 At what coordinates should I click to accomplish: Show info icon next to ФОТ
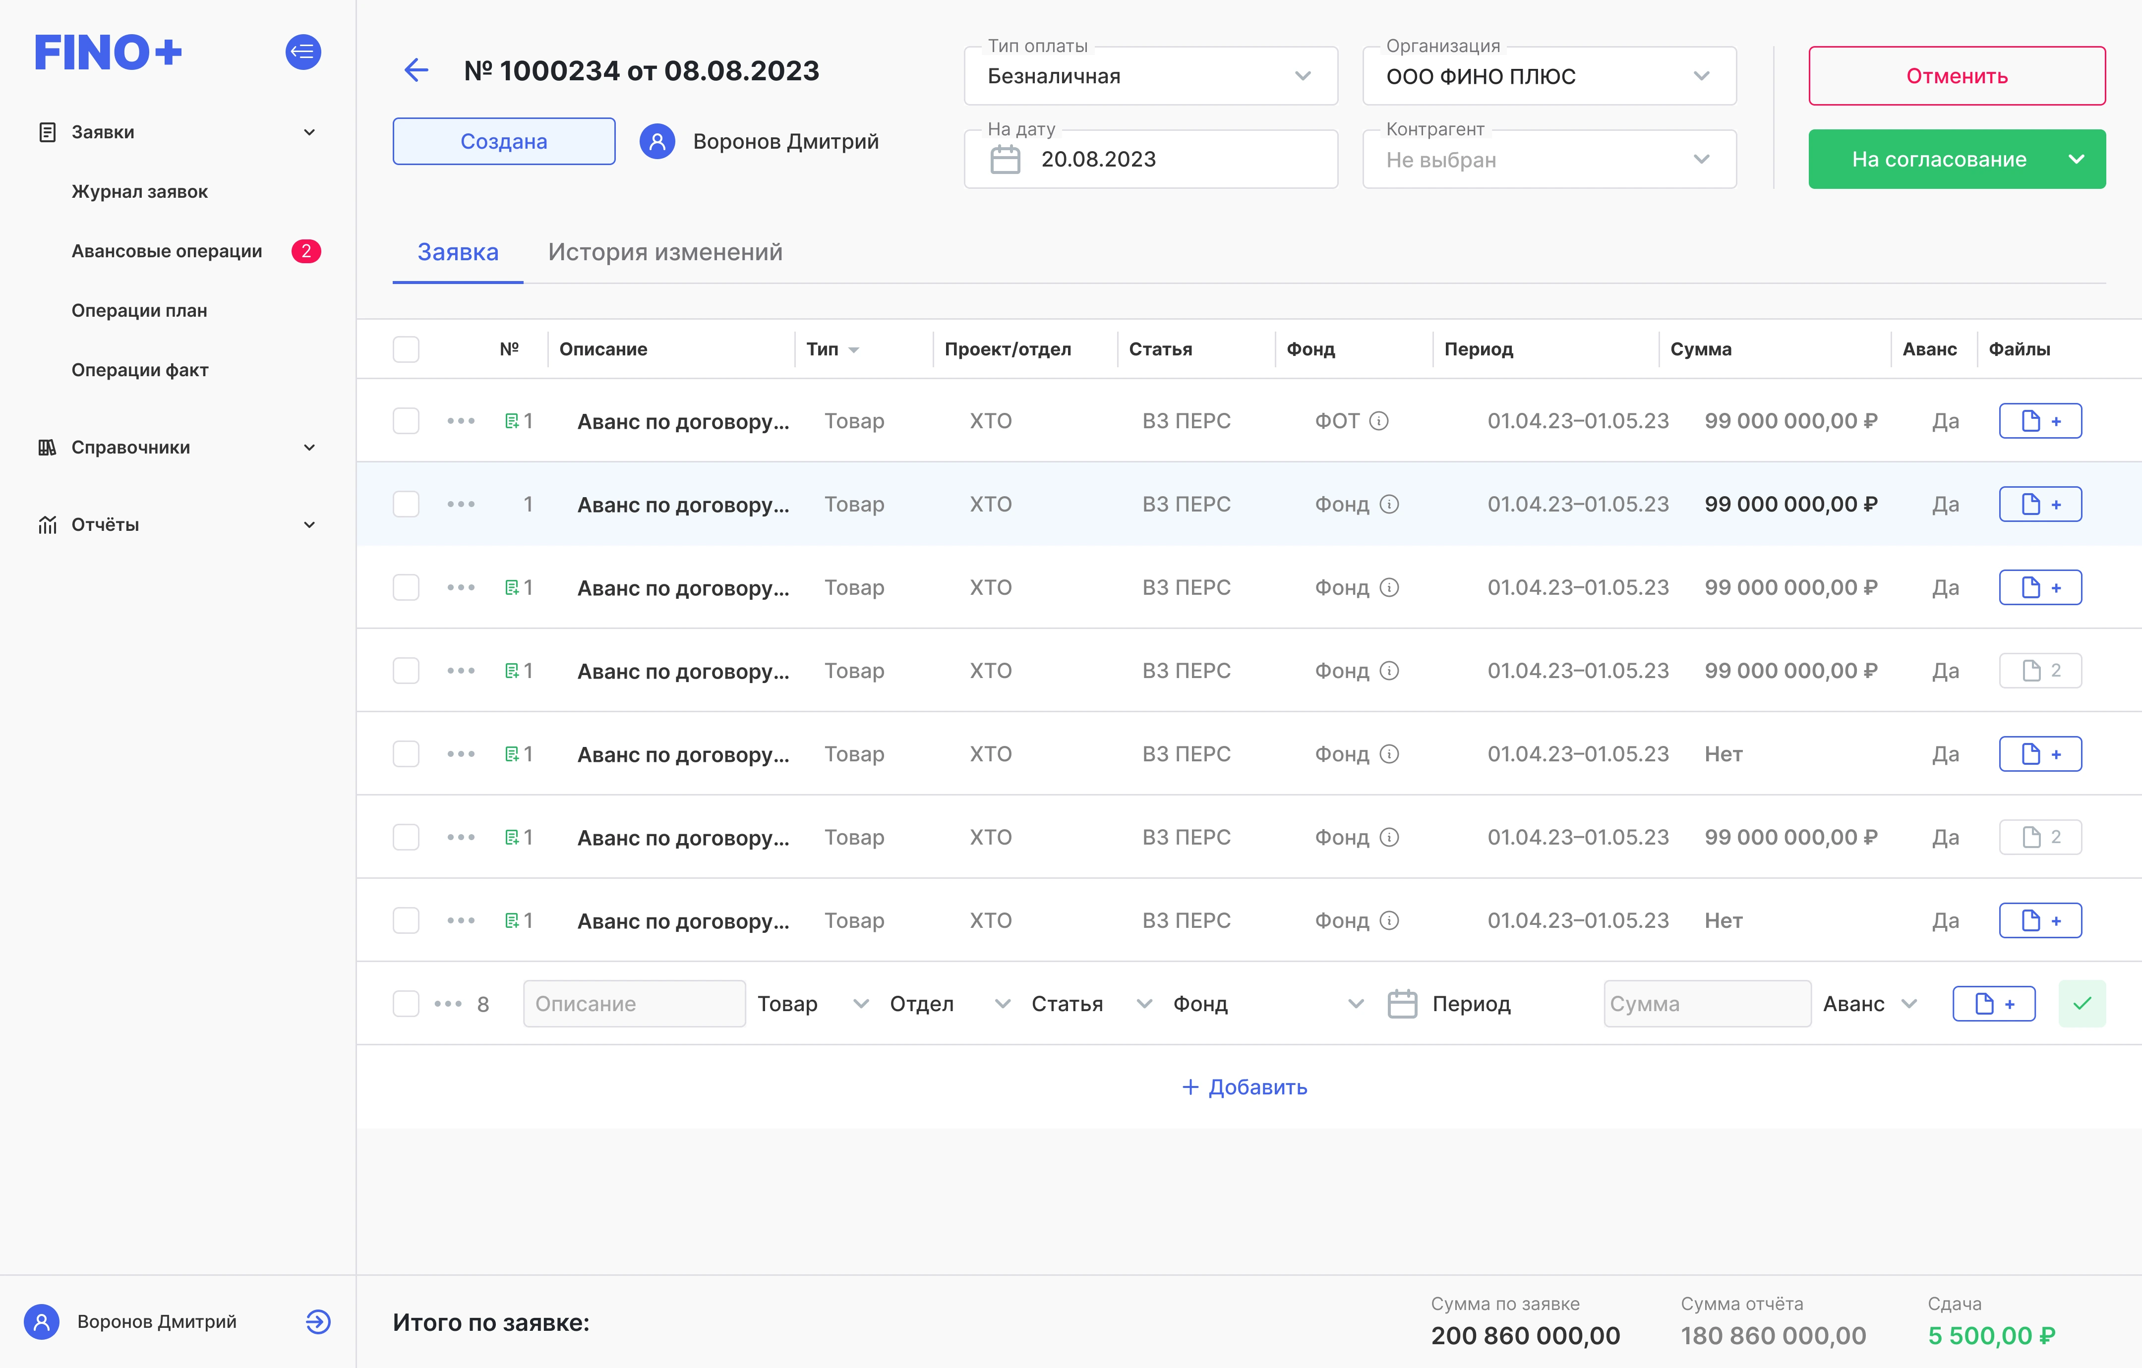click(1379, 421)
